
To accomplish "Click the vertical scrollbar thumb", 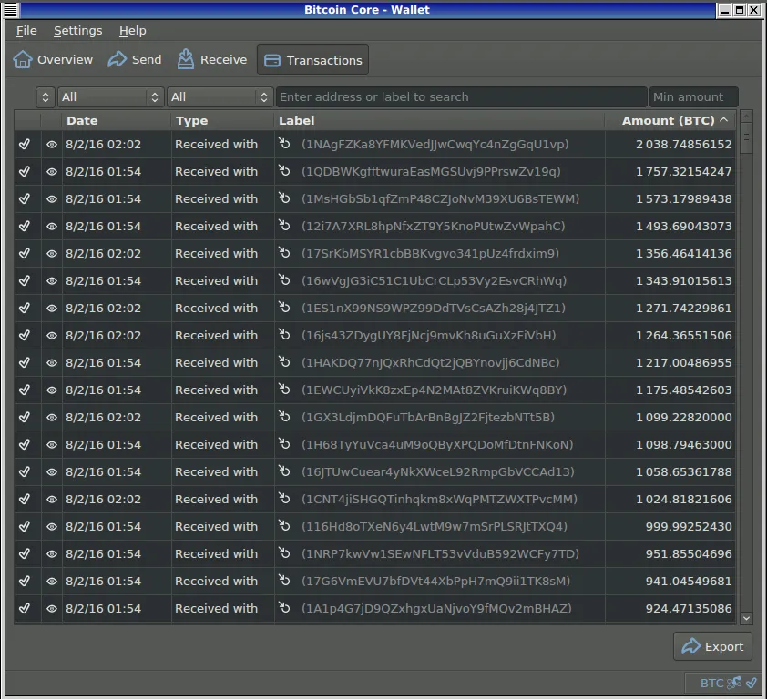I will pos(746,137).
